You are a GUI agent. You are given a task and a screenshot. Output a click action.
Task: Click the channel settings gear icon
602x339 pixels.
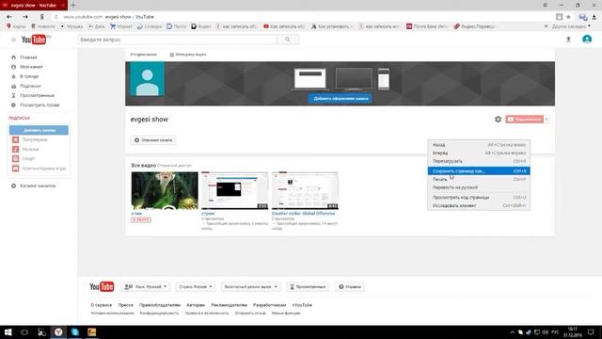point(498,120)
